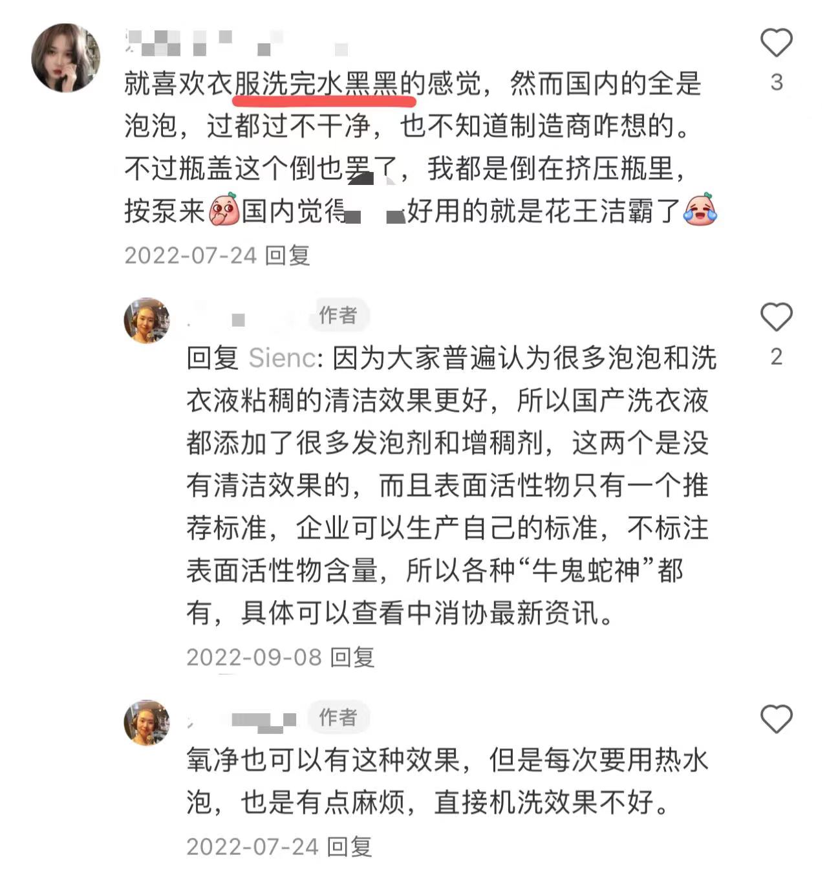
Task: Click the top commenter's blurred username
Action: (x=237, y=43)
